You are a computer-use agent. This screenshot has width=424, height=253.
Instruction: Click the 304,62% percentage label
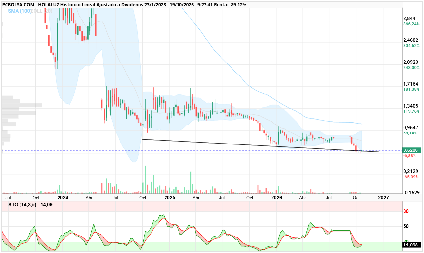click(x=412, y=46)
